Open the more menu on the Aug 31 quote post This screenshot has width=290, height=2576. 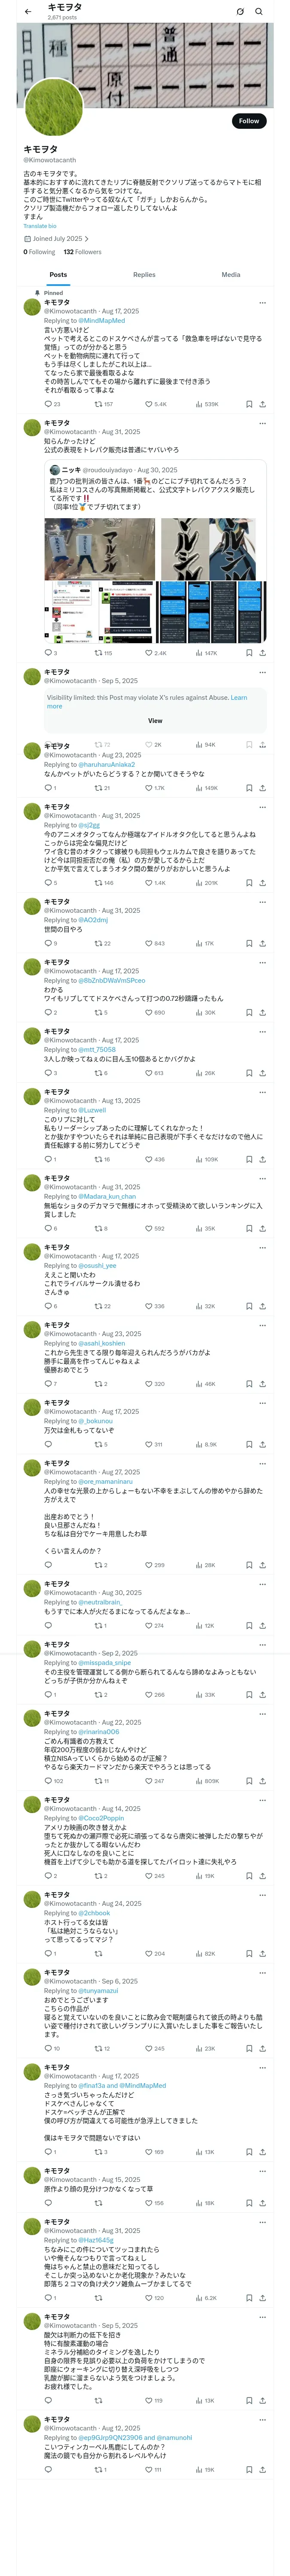(x=262, y=423)
